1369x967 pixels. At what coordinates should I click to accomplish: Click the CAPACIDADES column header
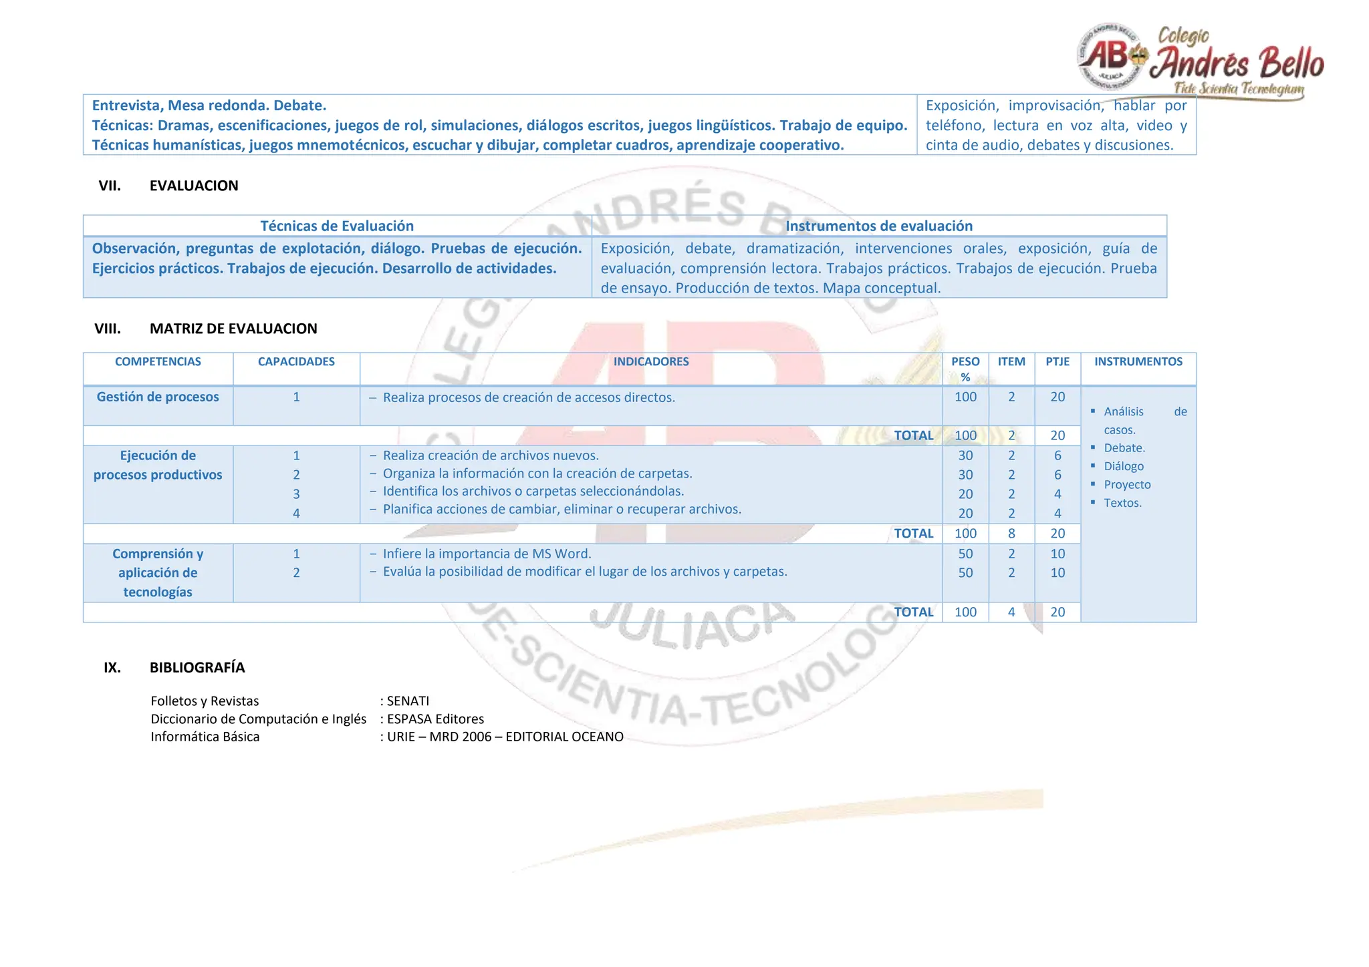[296, 361]
